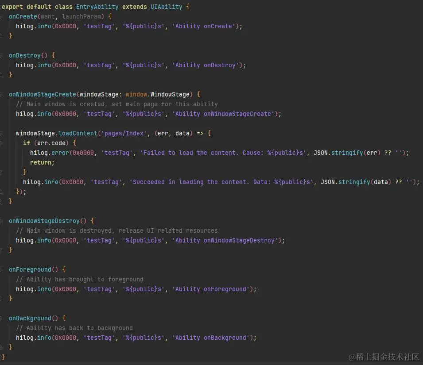The width and height of the screenshot is (423, 365).
Task: Click err.code inside the if condition
Action: pos(51,143)
